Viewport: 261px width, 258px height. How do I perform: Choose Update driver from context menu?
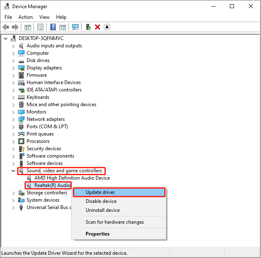tap(100, 192)
